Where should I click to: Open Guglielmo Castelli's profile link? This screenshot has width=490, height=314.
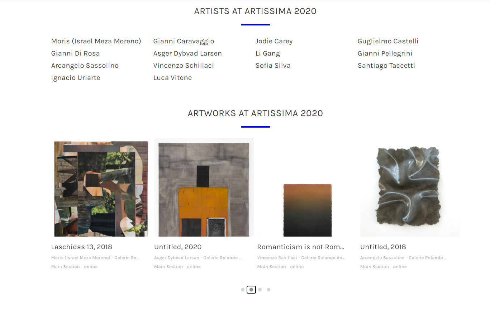(x=388, y=41)
